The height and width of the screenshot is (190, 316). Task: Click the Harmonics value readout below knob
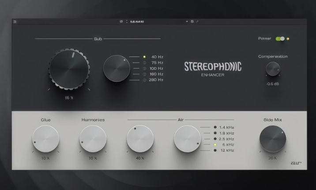(93, 158)
